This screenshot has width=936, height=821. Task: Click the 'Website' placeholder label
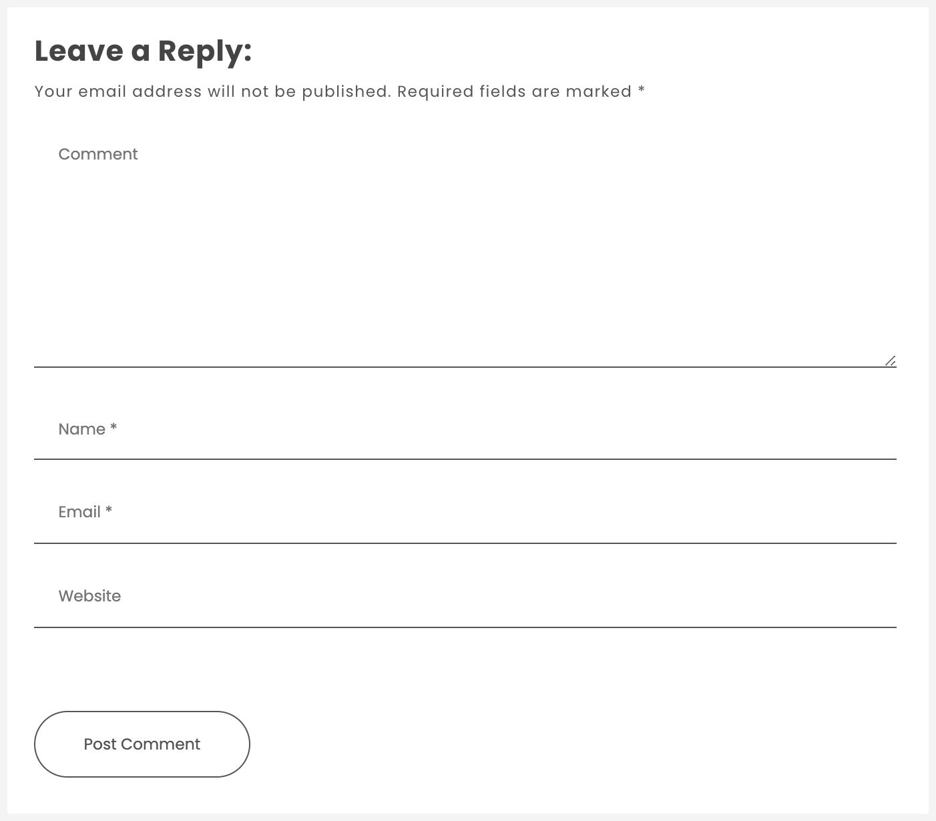click(x=89, y=596)
